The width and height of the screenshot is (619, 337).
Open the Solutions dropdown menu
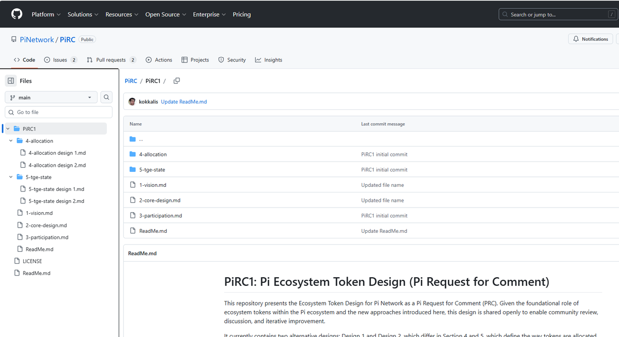pos(83,14)
